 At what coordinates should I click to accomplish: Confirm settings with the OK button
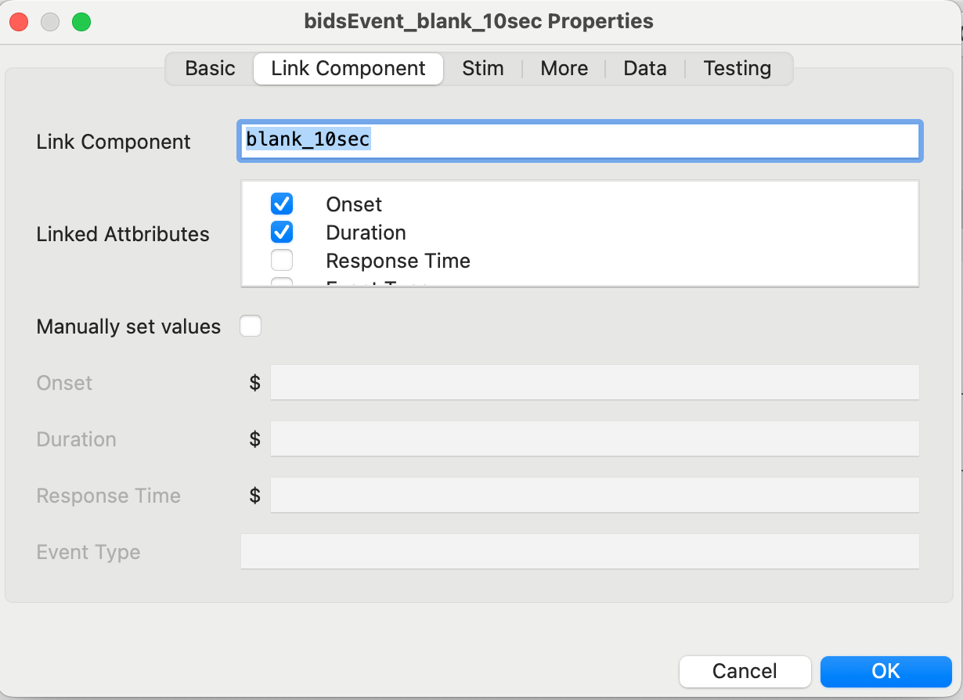885,671
